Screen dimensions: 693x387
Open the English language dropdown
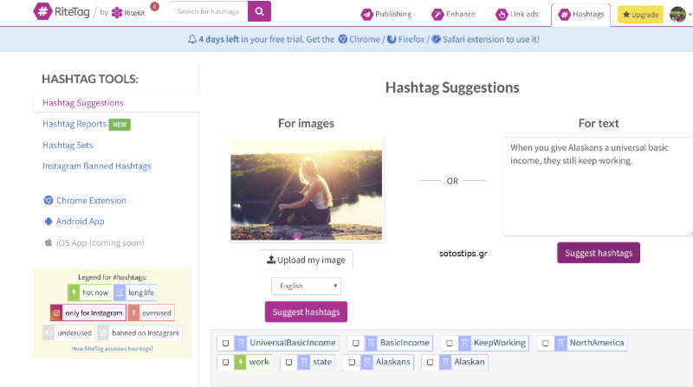pos(306,286)
